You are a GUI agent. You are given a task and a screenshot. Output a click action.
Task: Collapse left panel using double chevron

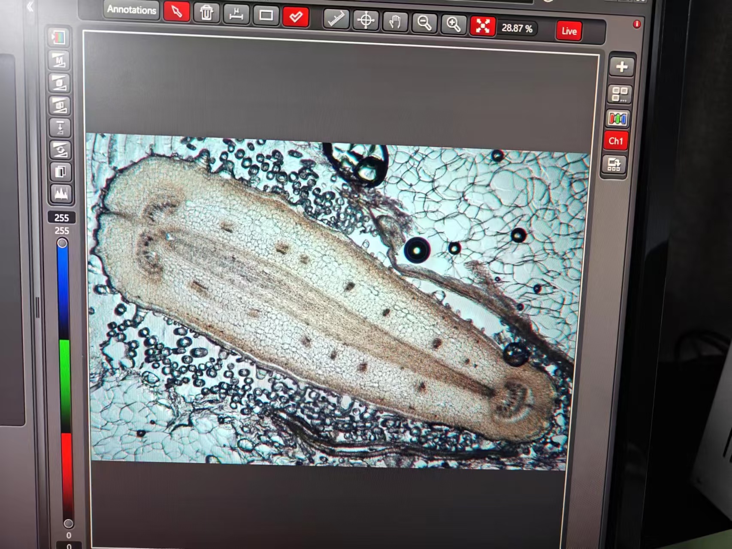[30, 7]
